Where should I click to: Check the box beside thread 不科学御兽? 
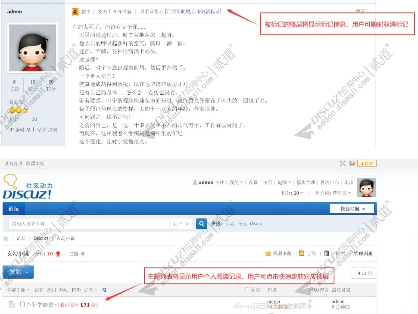(x=23, y=304)
